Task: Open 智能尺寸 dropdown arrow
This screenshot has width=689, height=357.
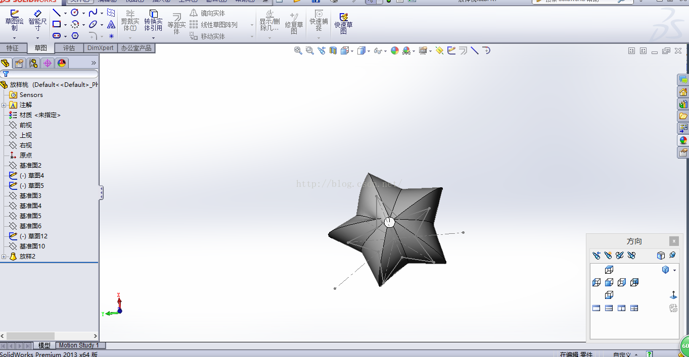Action: coord(37,37)
